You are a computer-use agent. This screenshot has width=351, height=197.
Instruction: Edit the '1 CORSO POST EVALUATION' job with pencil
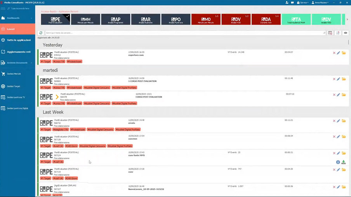(x=339, y=79)
